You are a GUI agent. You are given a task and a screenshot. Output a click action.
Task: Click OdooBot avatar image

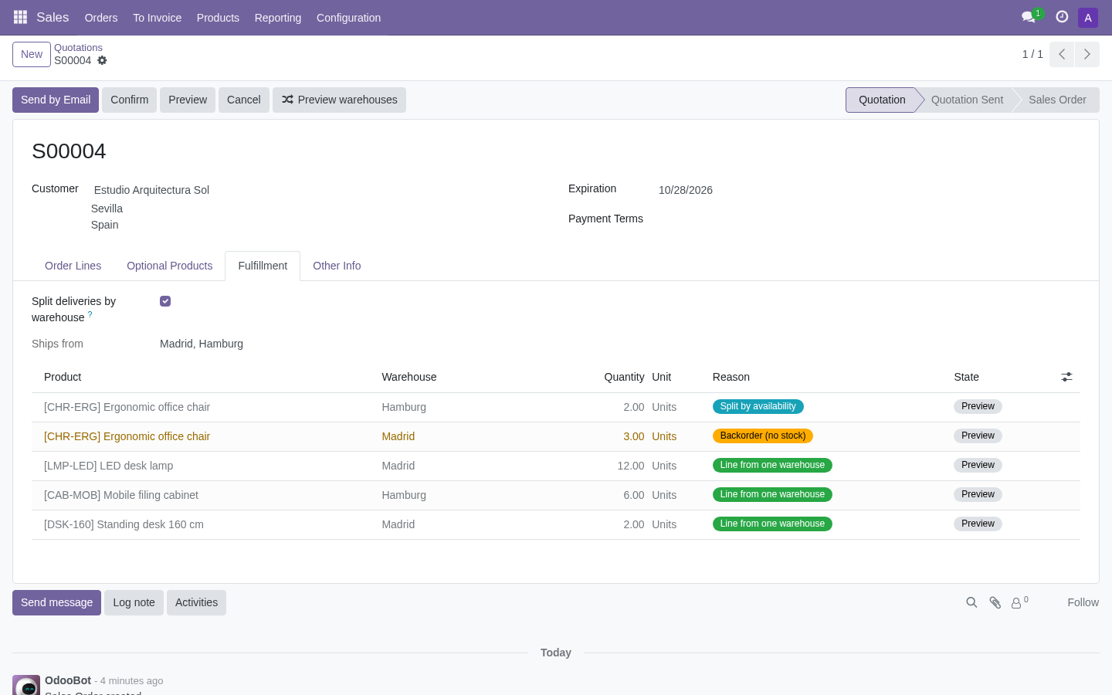(x=26, y=685)
